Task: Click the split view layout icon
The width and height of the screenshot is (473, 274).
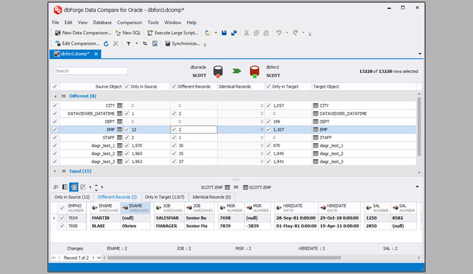Action: (x=64, y=187)
